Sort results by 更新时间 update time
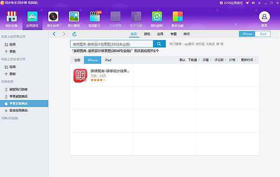Screen dimensions: 280x177 [x=247, y=60]
